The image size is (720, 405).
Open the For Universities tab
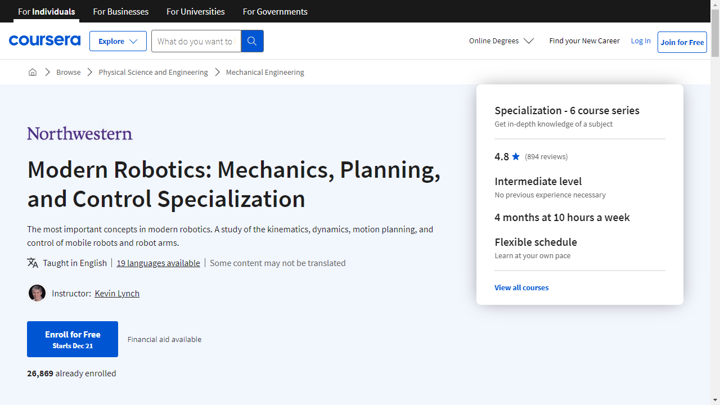point(196,11)
